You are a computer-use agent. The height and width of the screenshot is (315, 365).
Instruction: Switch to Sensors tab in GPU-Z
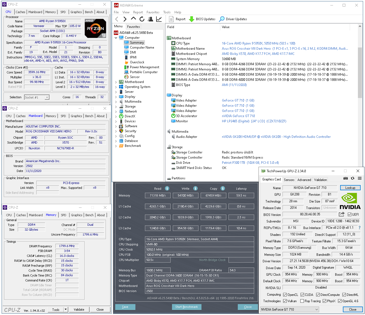pos(289,180)
